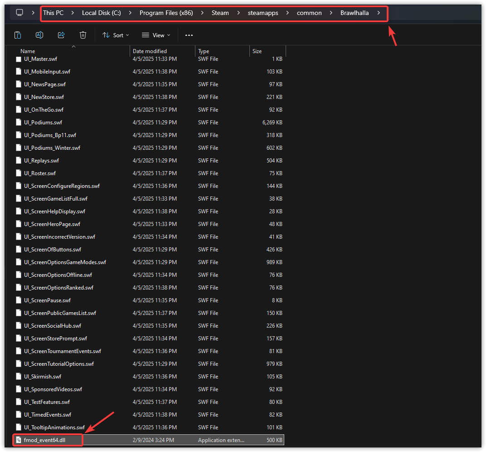Go to This PC breadcrumb
Viewport: 486px width, 452px height.
(53, 13)
